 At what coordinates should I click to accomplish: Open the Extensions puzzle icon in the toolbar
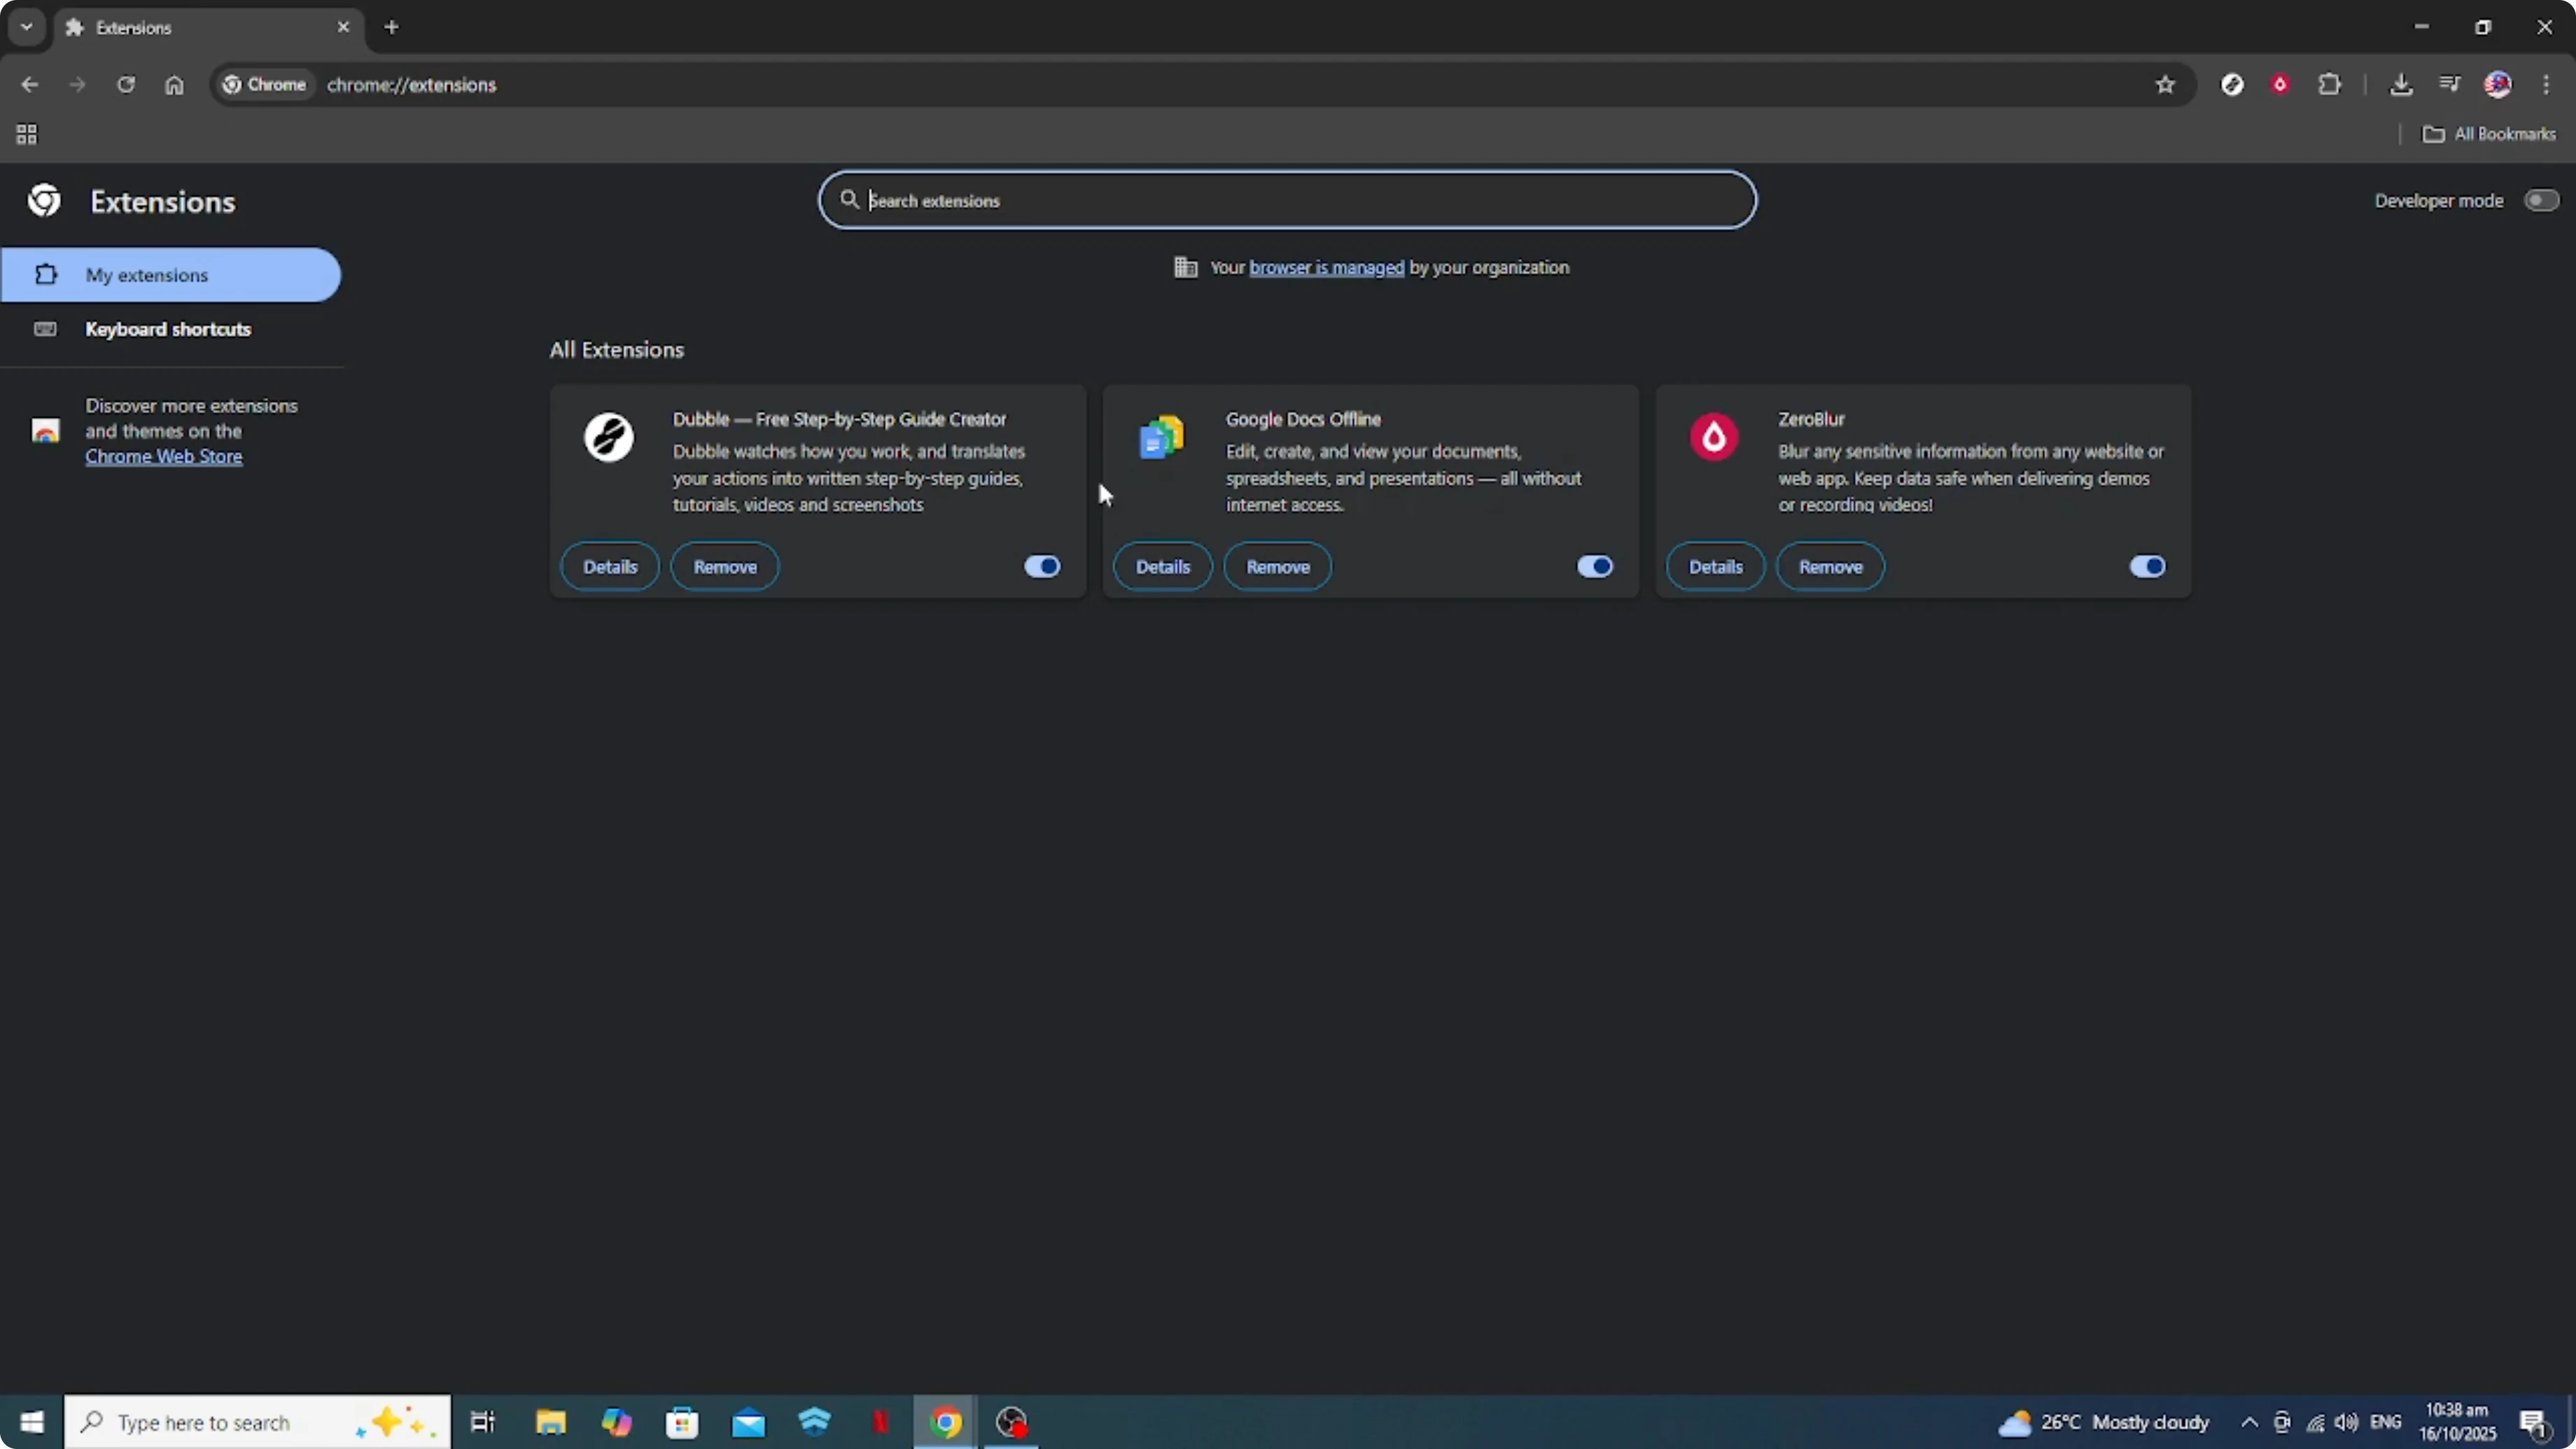tap(2331, 85)
